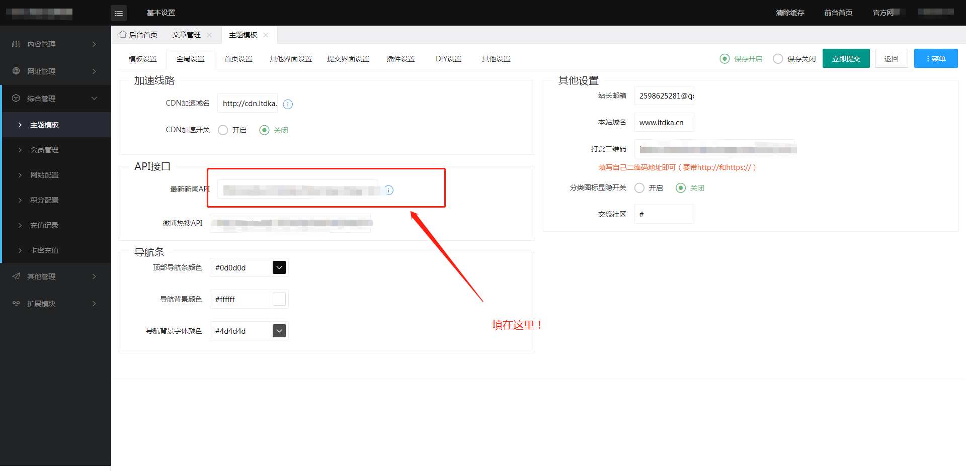Screen dimensions: 966x471
Task: Click the 内容管理 book icon
Action: tap(16, 44)
